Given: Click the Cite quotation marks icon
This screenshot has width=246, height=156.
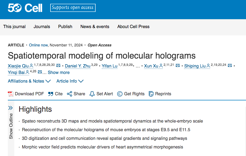Looking at the screenshot, I should click(x=50, y=94).
